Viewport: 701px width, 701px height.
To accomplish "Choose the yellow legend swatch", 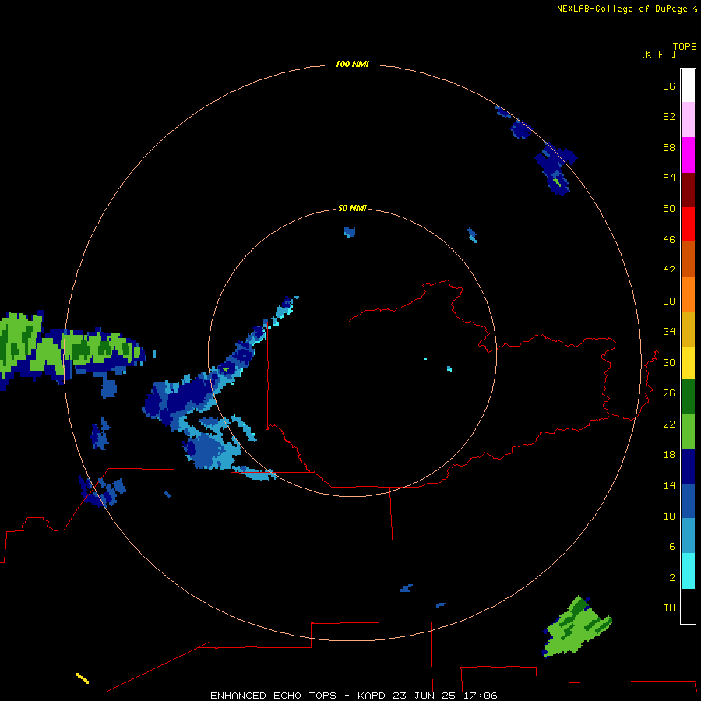I will (688, 363).
